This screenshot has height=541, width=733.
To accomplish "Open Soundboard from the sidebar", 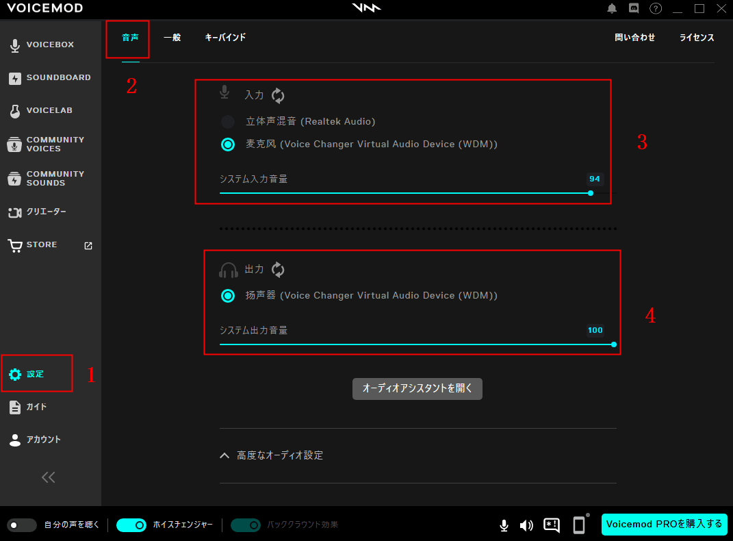I will tap(49, 77).
